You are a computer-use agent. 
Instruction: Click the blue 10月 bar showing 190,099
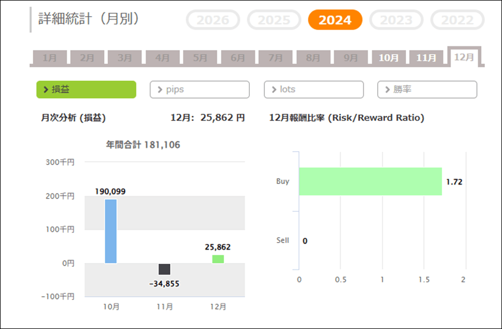click(110, 231)
